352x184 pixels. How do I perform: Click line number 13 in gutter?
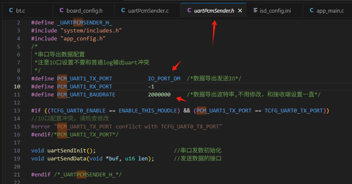tap(17, 111)
